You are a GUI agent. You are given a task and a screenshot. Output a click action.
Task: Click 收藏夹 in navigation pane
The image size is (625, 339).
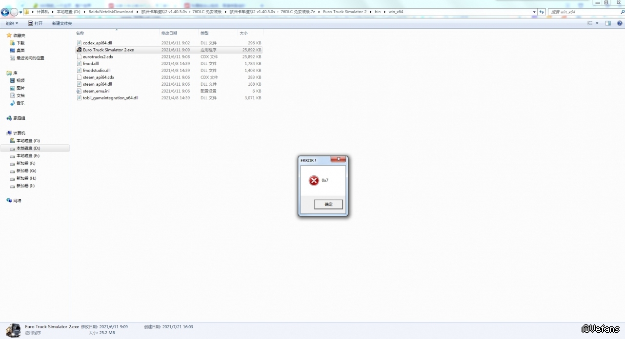tap(19, 36)
